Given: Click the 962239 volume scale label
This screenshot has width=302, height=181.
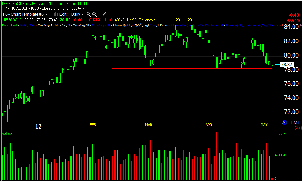Looking at the screenshot, I should point(280,134).
